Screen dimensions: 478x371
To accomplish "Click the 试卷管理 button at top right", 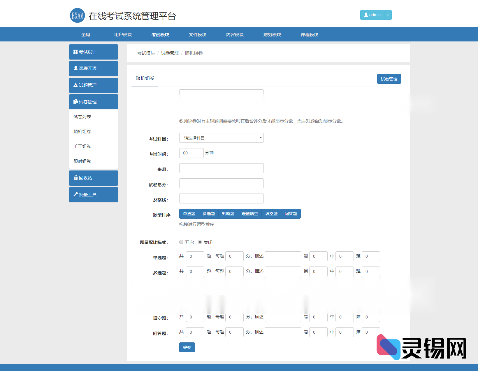I will tap(389, 79).
